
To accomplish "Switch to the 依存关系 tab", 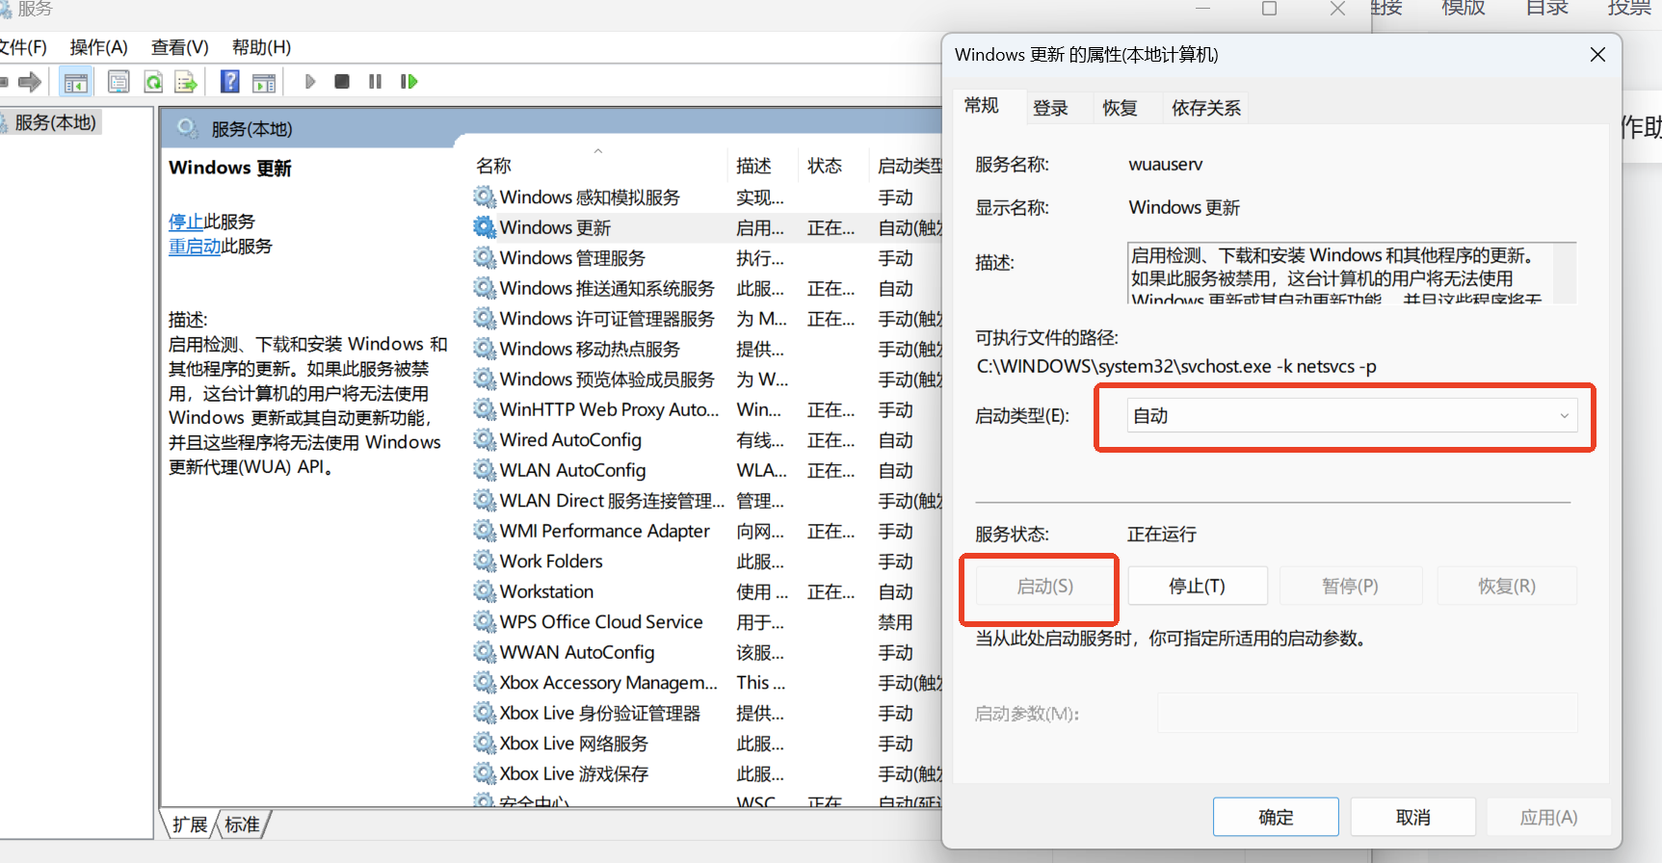I will pyautogui.click(x=1205, y=108).
